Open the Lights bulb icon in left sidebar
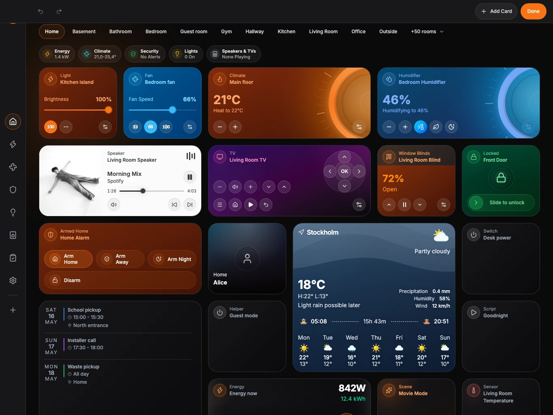Screen dimensions: 553x415 [x=13, y=212]
